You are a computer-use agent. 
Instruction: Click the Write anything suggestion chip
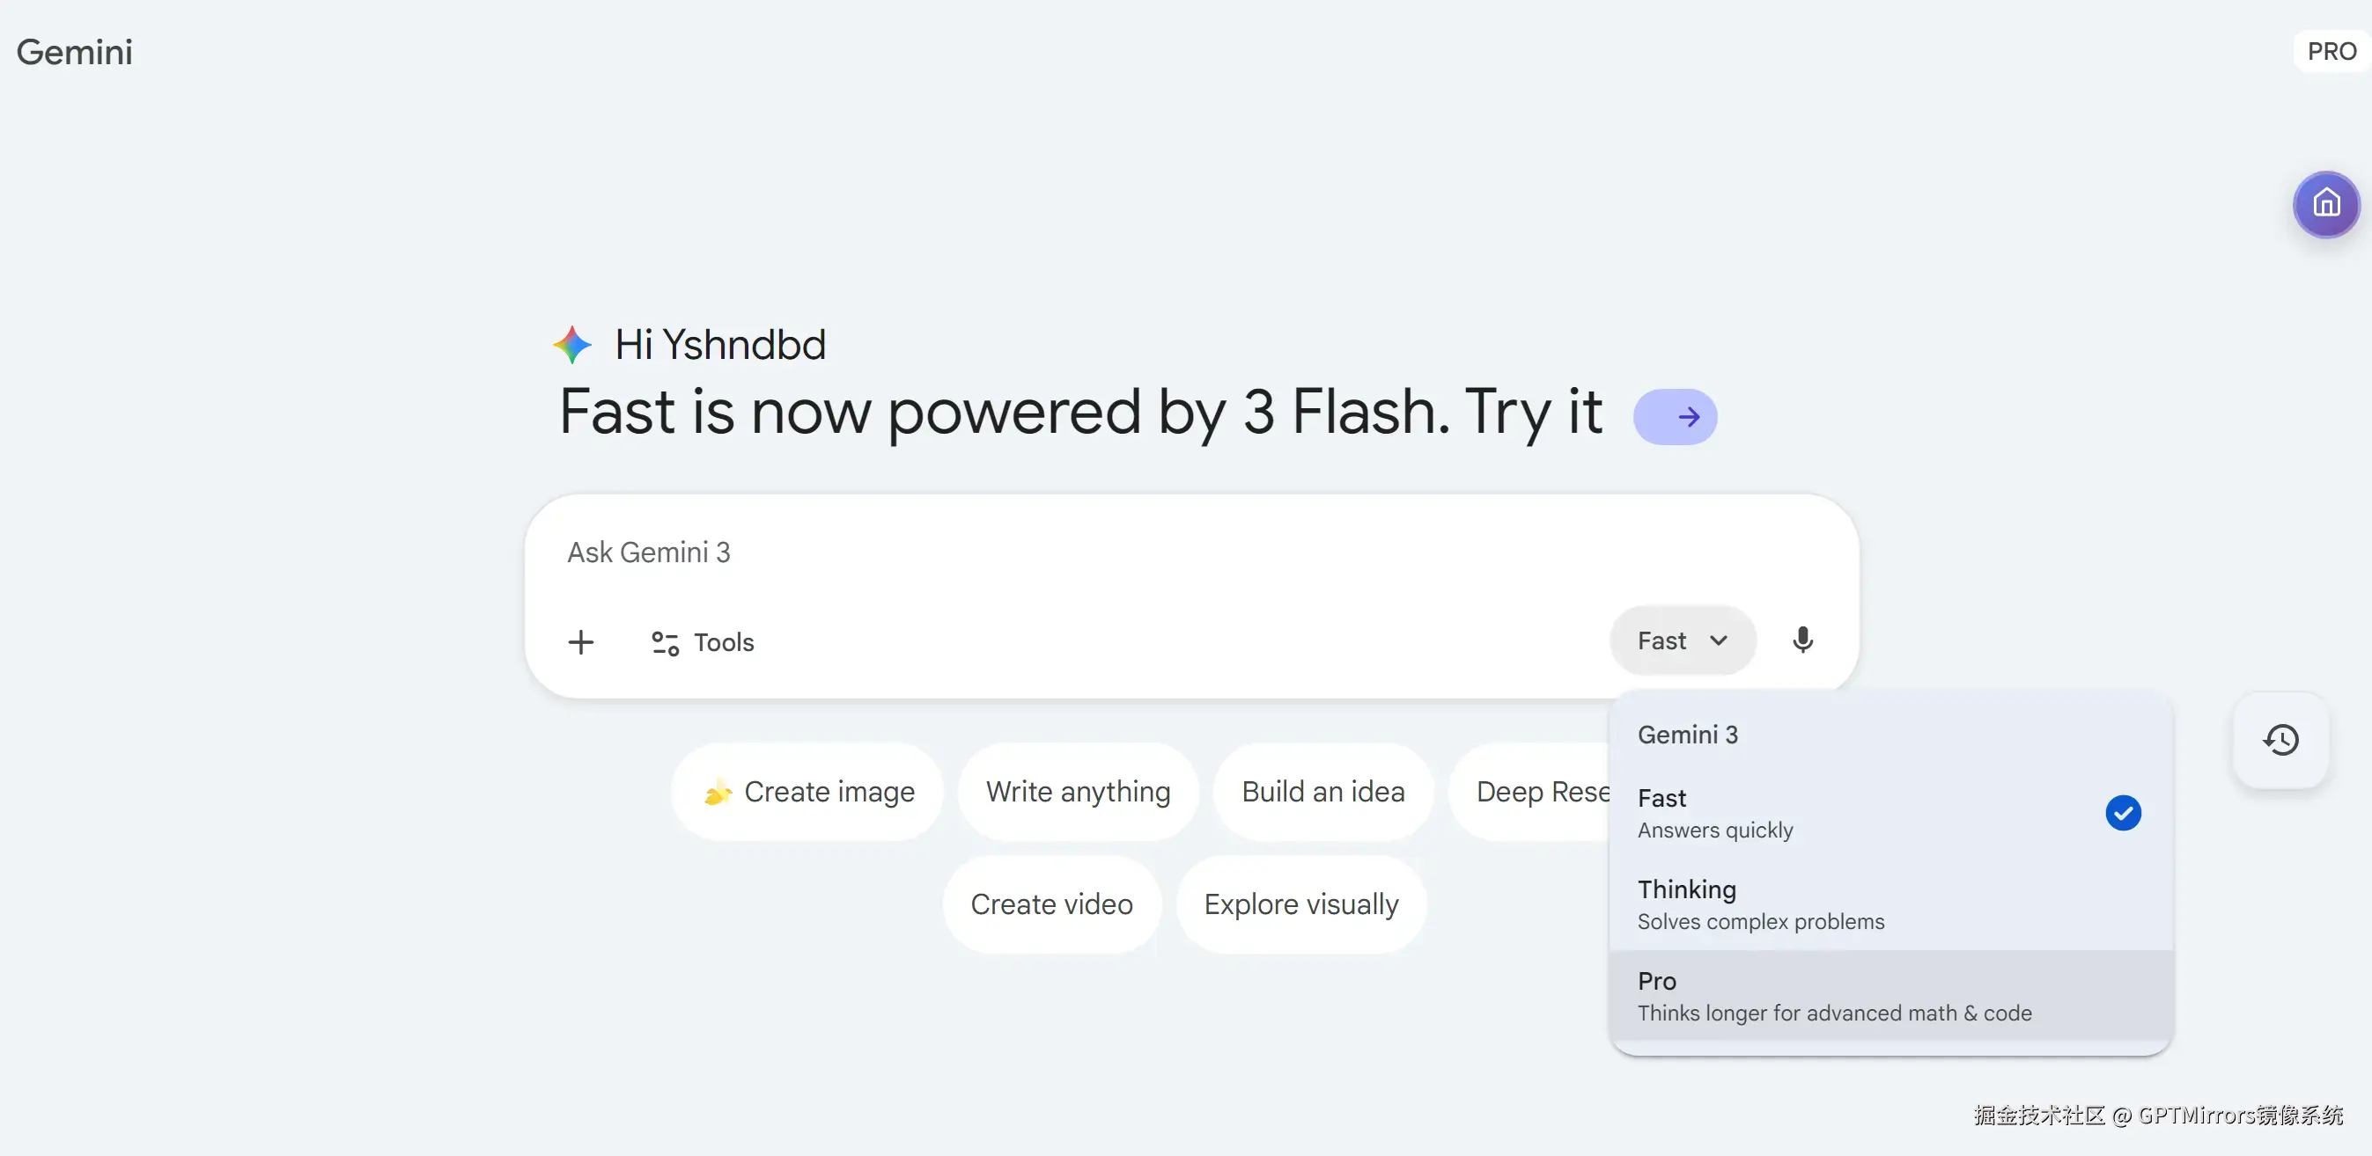click(1078, 792)
